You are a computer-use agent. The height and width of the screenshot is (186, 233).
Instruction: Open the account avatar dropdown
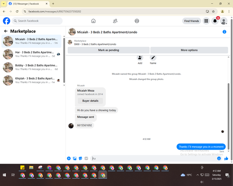click(x=224, y=21)
